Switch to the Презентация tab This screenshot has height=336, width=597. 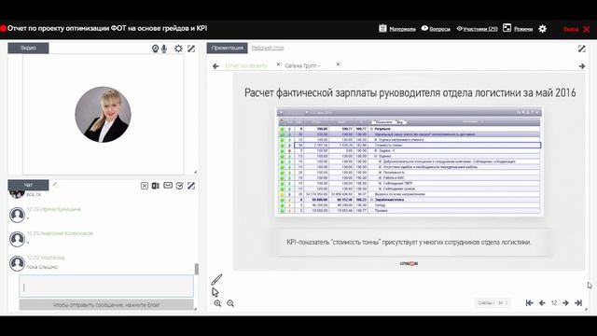(x=227, y=48)
